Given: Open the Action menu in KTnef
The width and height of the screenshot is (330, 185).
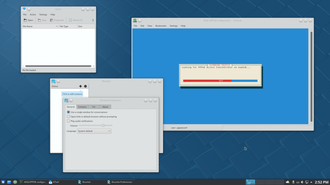Looking at the screenshot, I should (33, 14).
